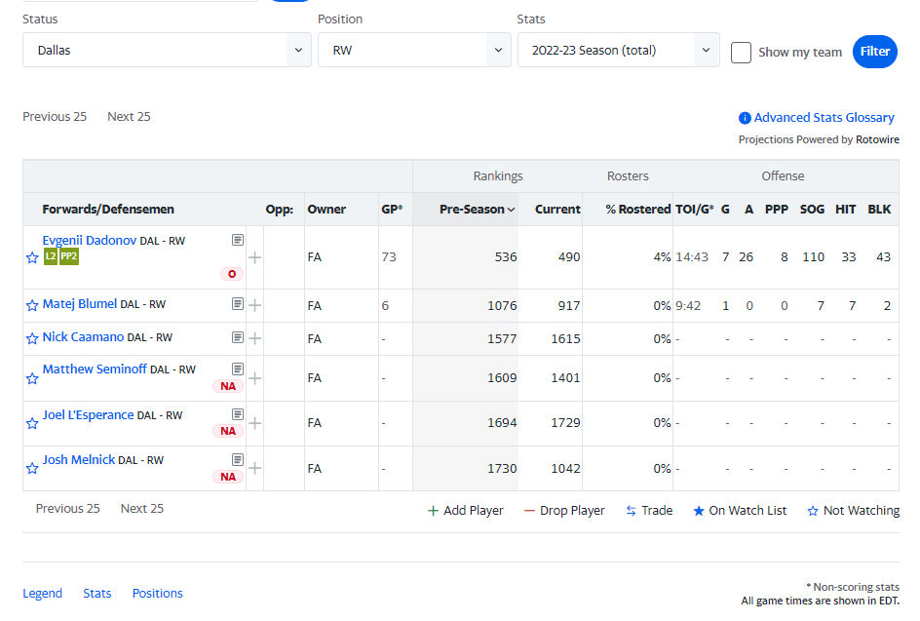Image resolution: width=920 pixels, height=621 pixels.
Task: Click the blue Filter button
Action: coord(875,52)
